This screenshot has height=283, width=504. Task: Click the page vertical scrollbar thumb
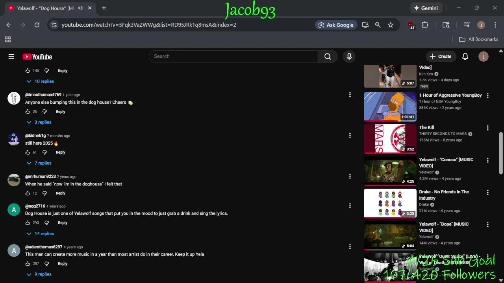(501, 153)
